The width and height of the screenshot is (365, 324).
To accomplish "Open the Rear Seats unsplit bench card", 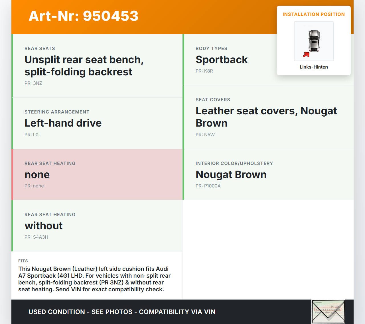I will coord(97,66).
